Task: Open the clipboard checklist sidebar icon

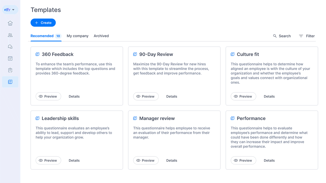Action: (x=10, y=70)
